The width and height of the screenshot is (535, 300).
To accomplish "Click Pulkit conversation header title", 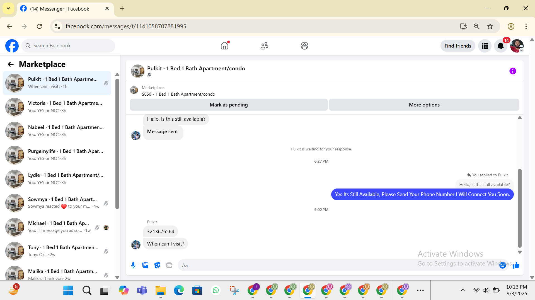I will tap(196, 69).
